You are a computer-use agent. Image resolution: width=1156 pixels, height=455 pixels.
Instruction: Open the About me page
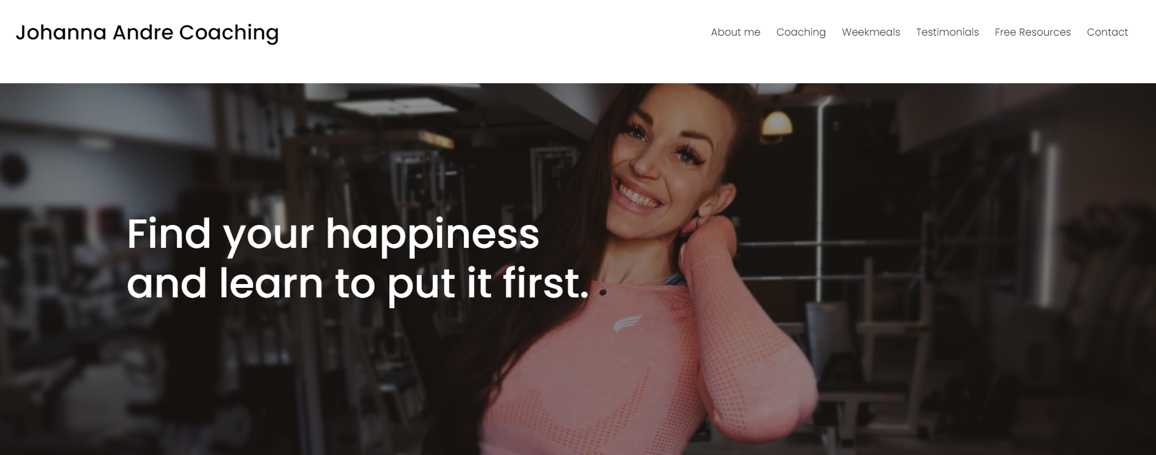[x=735, y=32]
